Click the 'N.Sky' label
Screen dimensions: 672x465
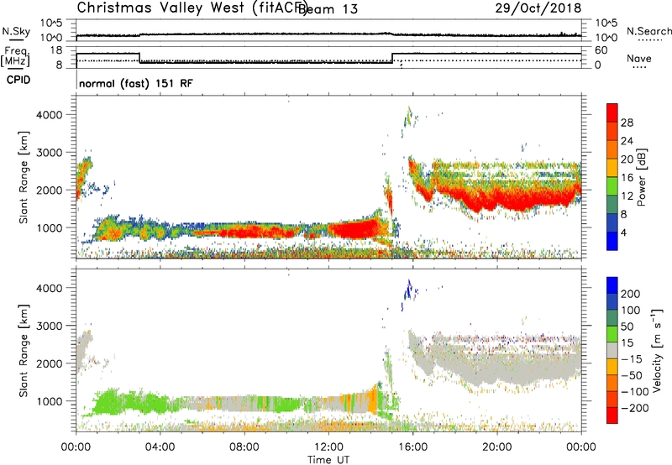(x=16, y=31)
